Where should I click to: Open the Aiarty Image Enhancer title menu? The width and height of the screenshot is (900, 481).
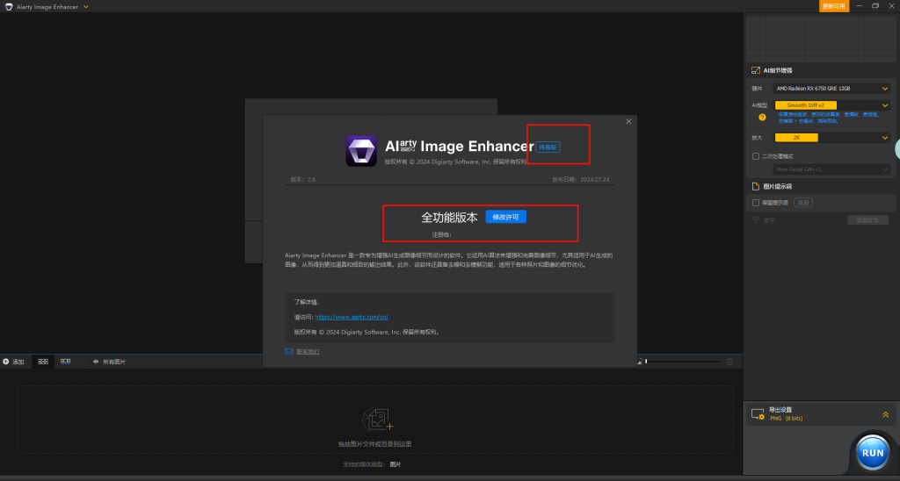coord(85,7)
